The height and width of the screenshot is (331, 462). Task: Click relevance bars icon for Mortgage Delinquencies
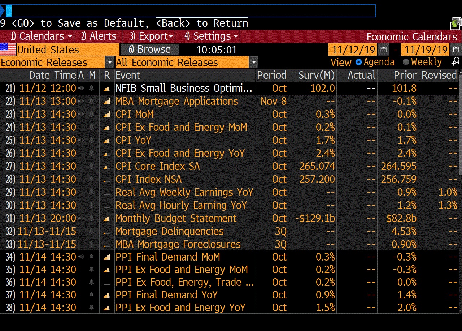(107, 232)
